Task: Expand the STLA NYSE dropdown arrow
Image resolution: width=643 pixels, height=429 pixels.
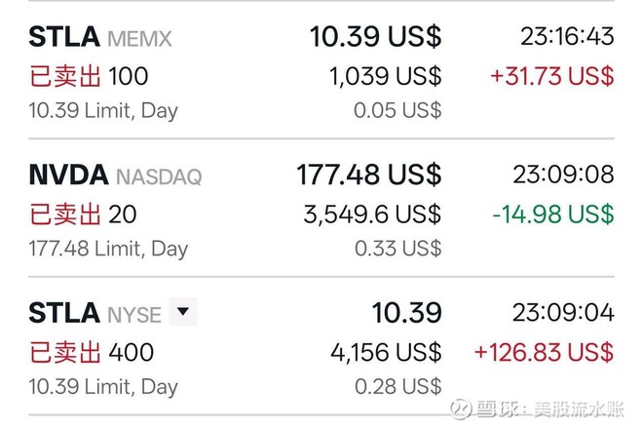Action: click(183, 313)
